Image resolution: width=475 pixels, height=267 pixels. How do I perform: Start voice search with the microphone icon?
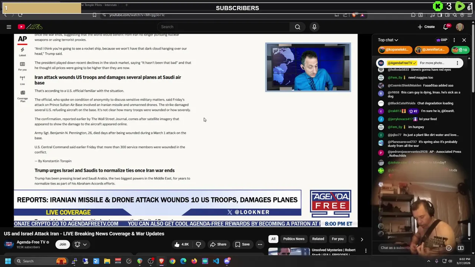[314, 27]
